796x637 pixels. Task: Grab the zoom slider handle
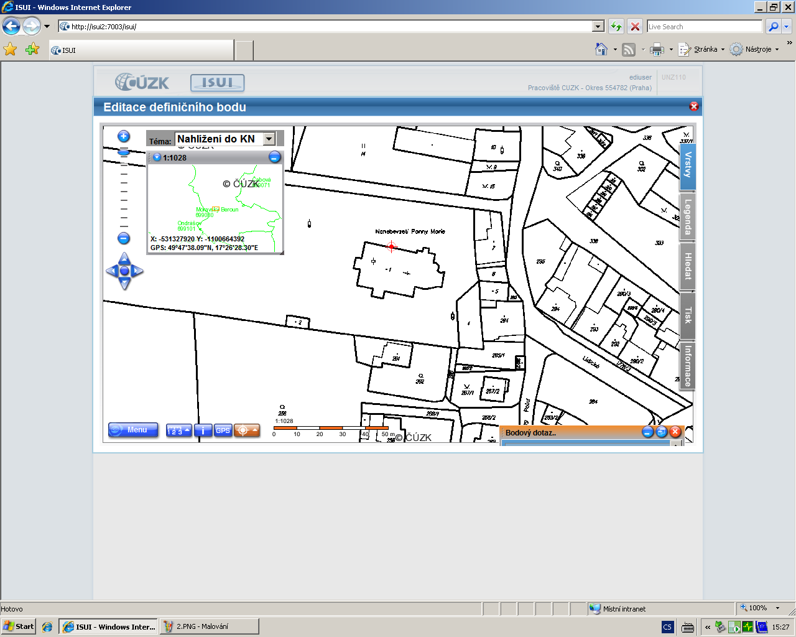[124, 152]
